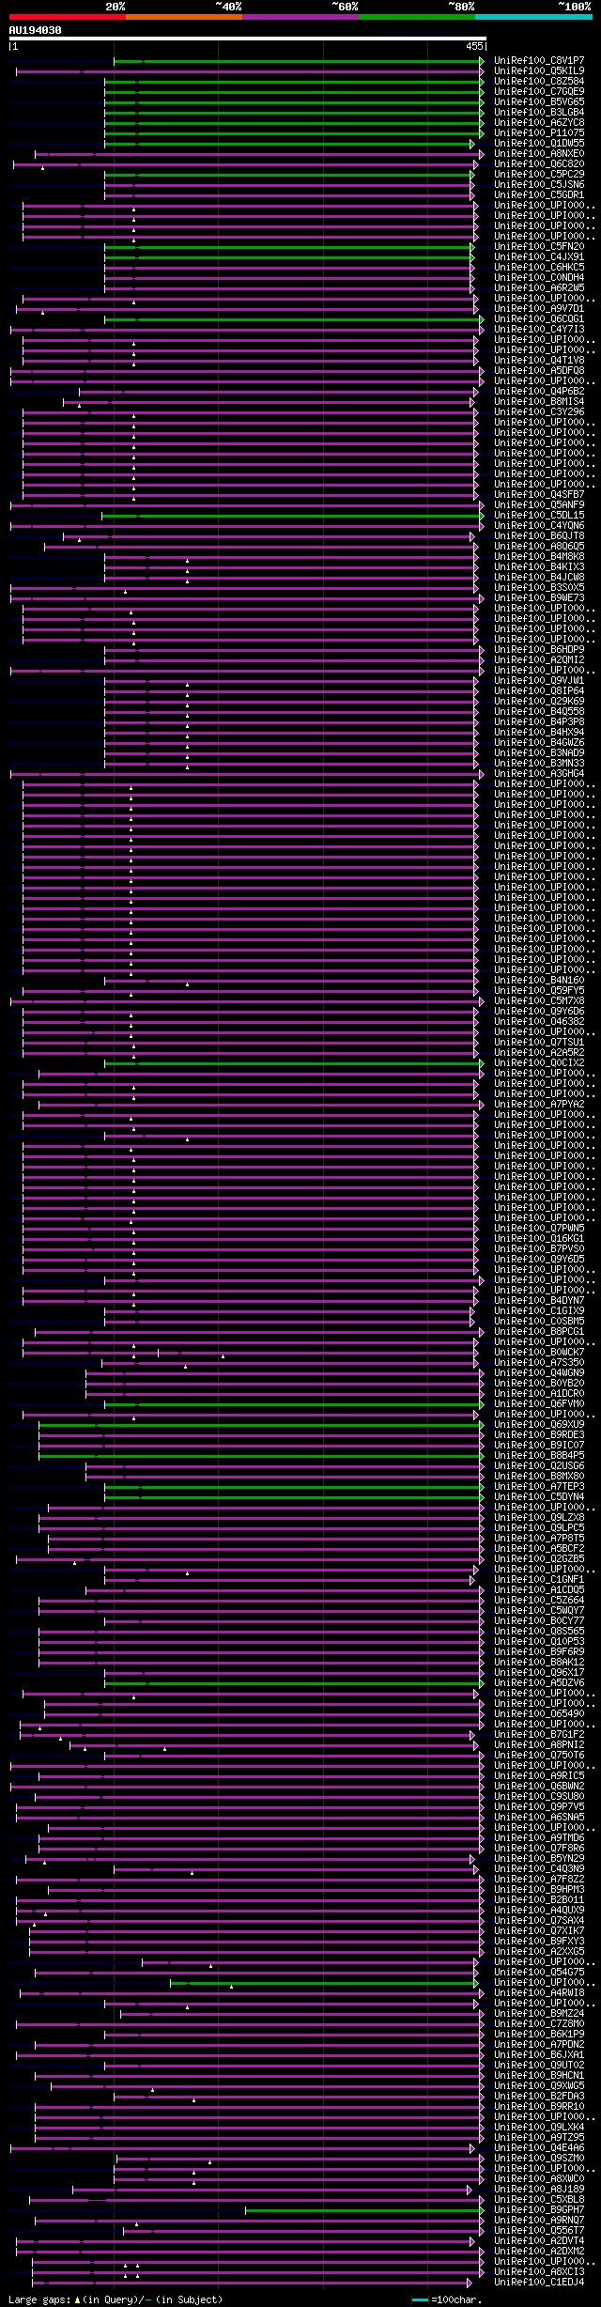This screenshot has width=601, height=2307.
Task: Open hit UniRef100_C8V1P7
Action: 539,60
